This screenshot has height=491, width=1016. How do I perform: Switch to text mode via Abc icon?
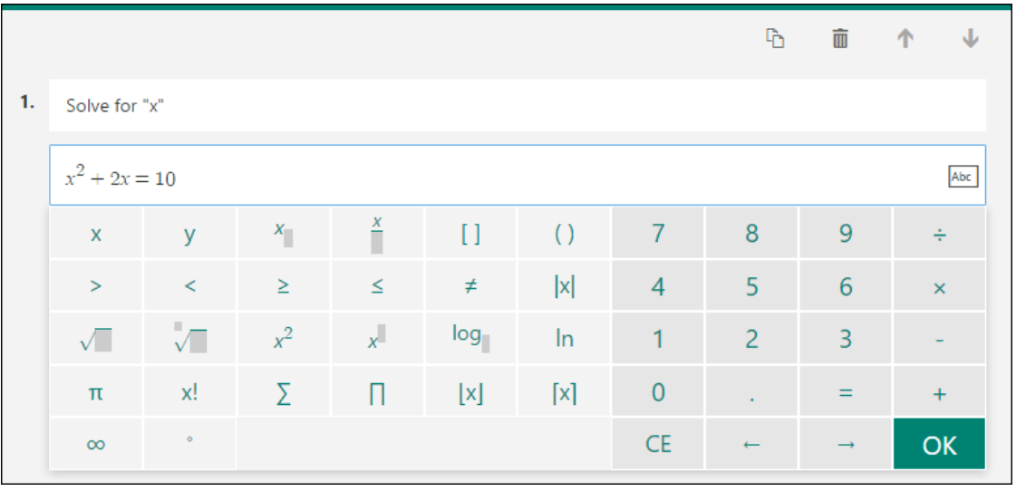963,176
